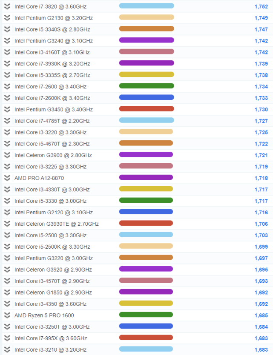273x355 pixels.
Task: Open Intel Core i7-4785T @ 2.20GHz link
Action: click(52, 121)
